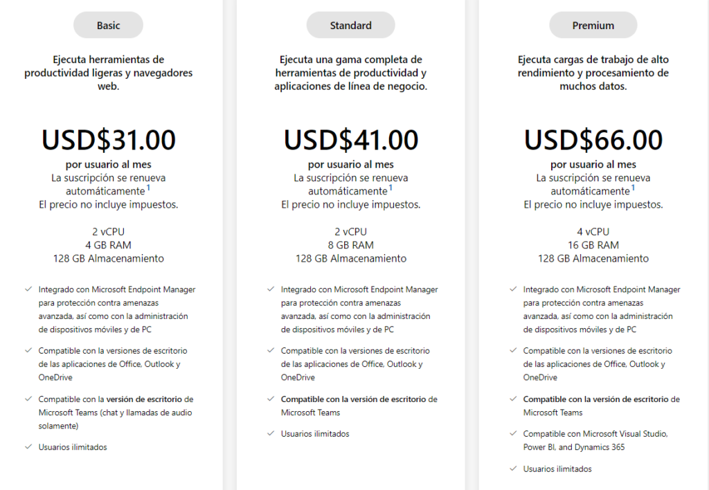Open footnote 1 under the Basic price
This screenshot has height=490, width=709.
point(148,188)
